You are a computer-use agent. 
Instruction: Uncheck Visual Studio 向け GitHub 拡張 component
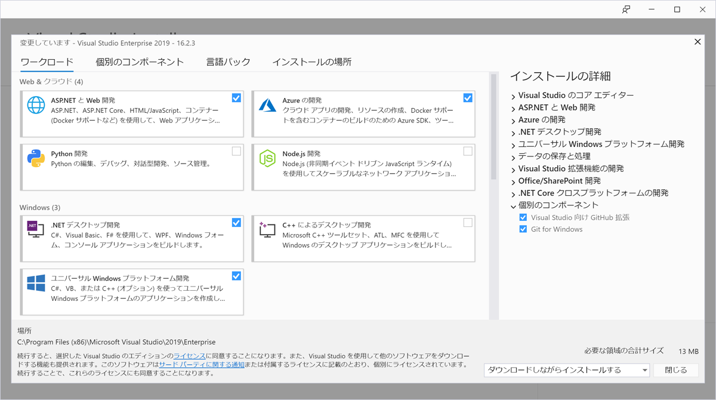click(x=523, y=218)
